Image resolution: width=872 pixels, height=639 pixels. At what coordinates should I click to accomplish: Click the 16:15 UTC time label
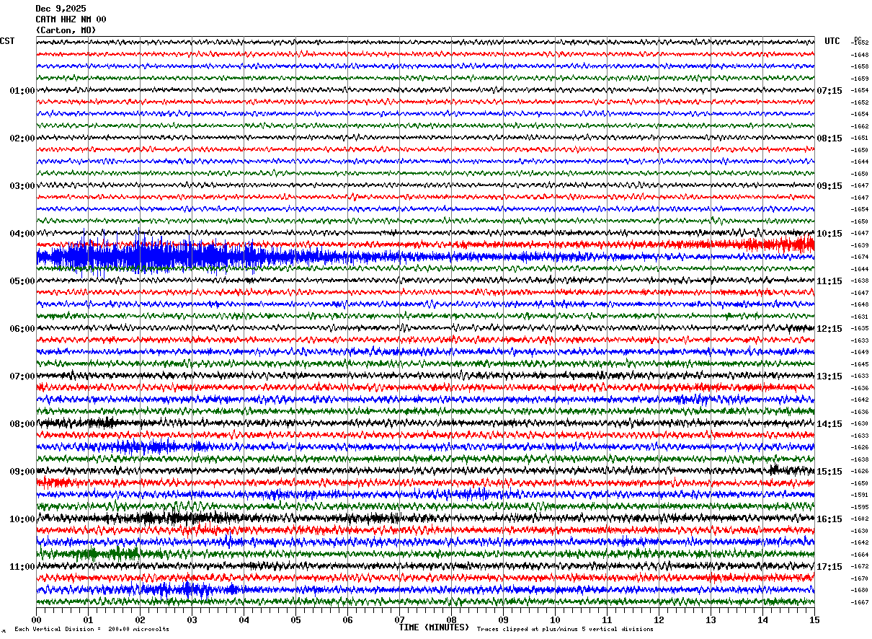[x=829, y=519]
